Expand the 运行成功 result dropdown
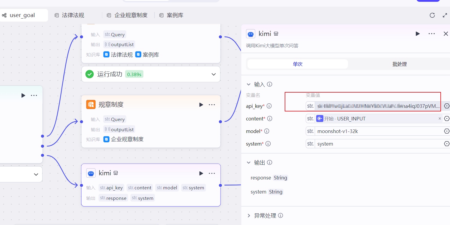The image size is (450, 225). [x=214, y=74]
